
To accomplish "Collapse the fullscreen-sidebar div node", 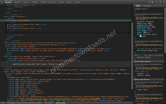I will tap(6, 47).
